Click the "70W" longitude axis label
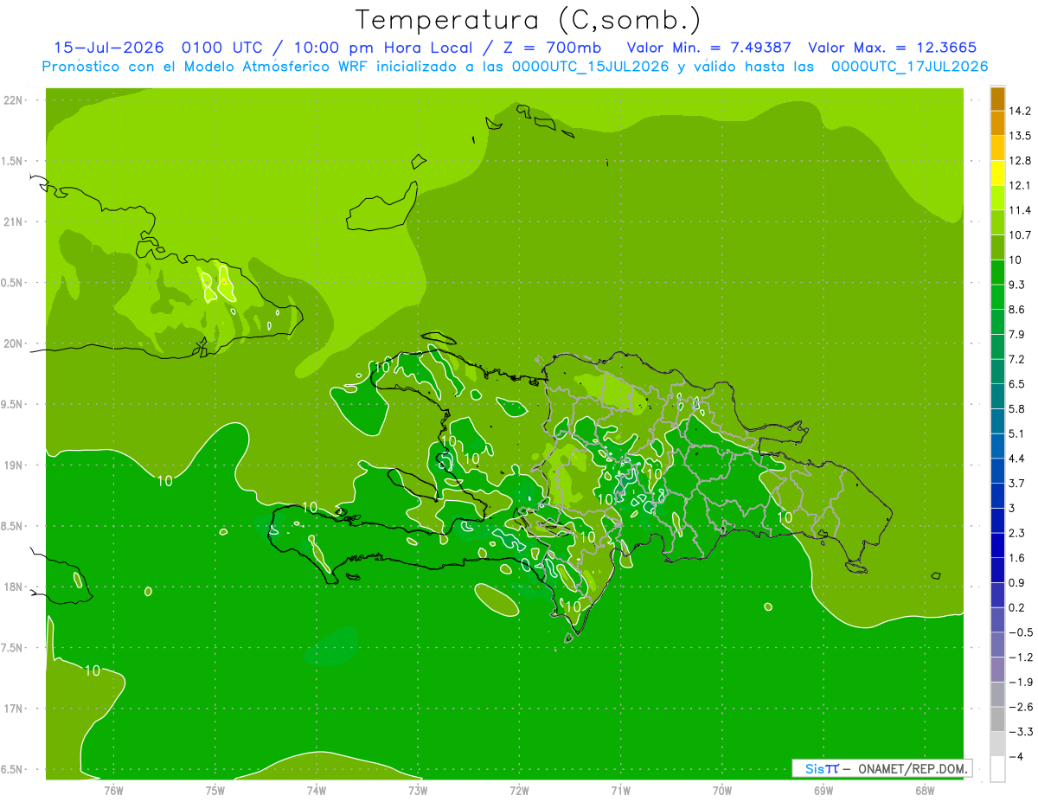This screenshot has width=1038, height=802. coord(722,790)
